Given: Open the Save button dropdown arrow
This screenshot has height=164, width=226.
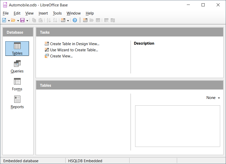Looking at the screenshot, I should coord(27,20).
